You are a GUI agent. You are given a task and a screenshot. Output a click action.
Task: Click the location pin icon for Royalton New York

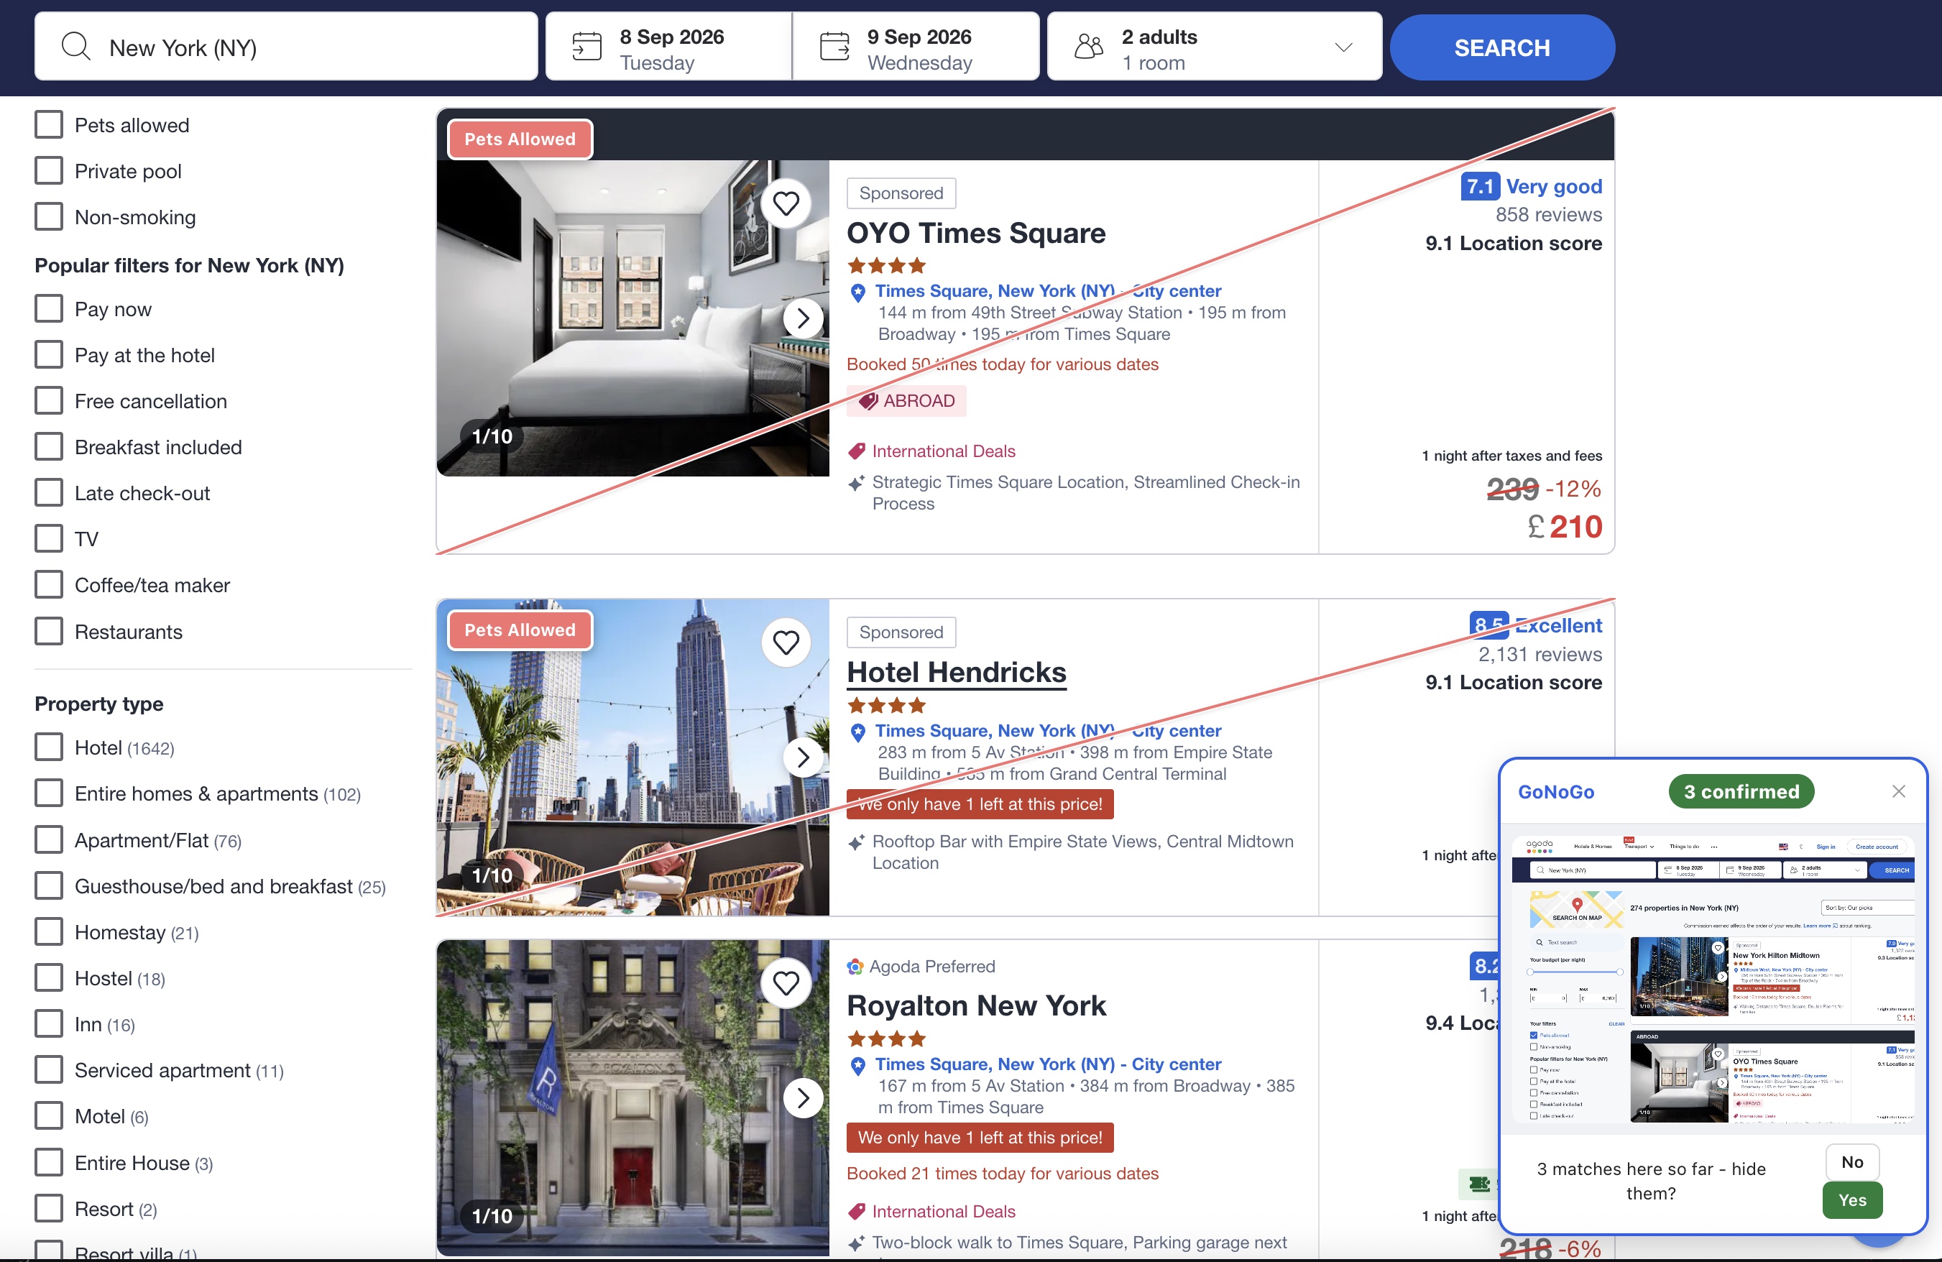coord(857,1065)
